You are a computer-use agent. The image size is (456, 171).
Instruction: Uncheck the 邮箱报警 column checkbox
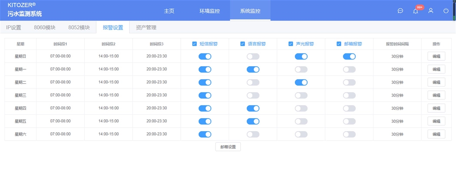(x=339, y=44)
